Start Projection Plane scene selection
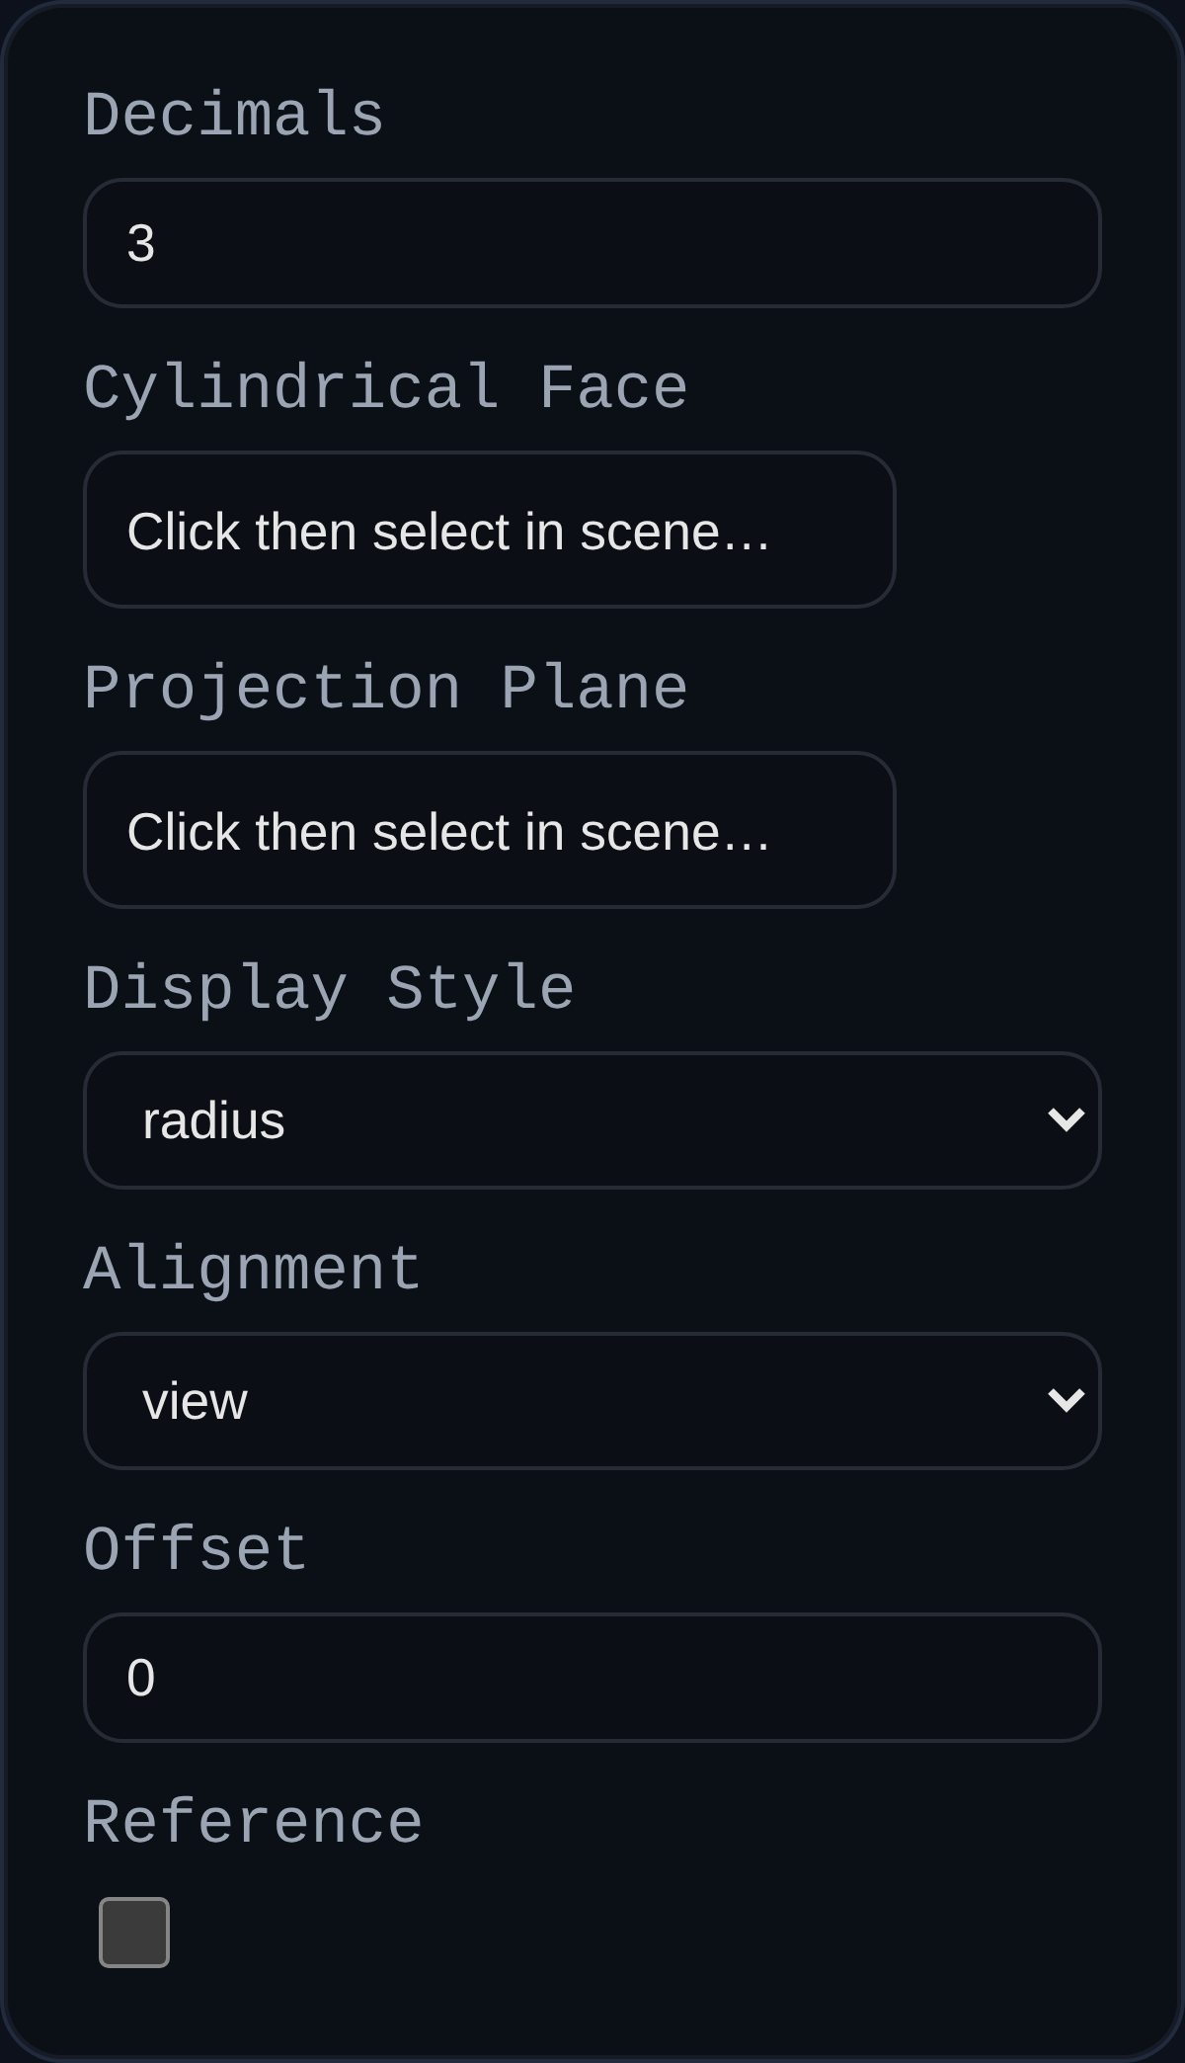 (x=491, y=830)
